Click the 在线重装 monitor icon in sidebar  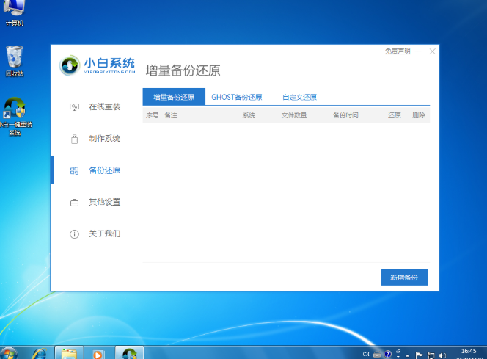(74, 107)
